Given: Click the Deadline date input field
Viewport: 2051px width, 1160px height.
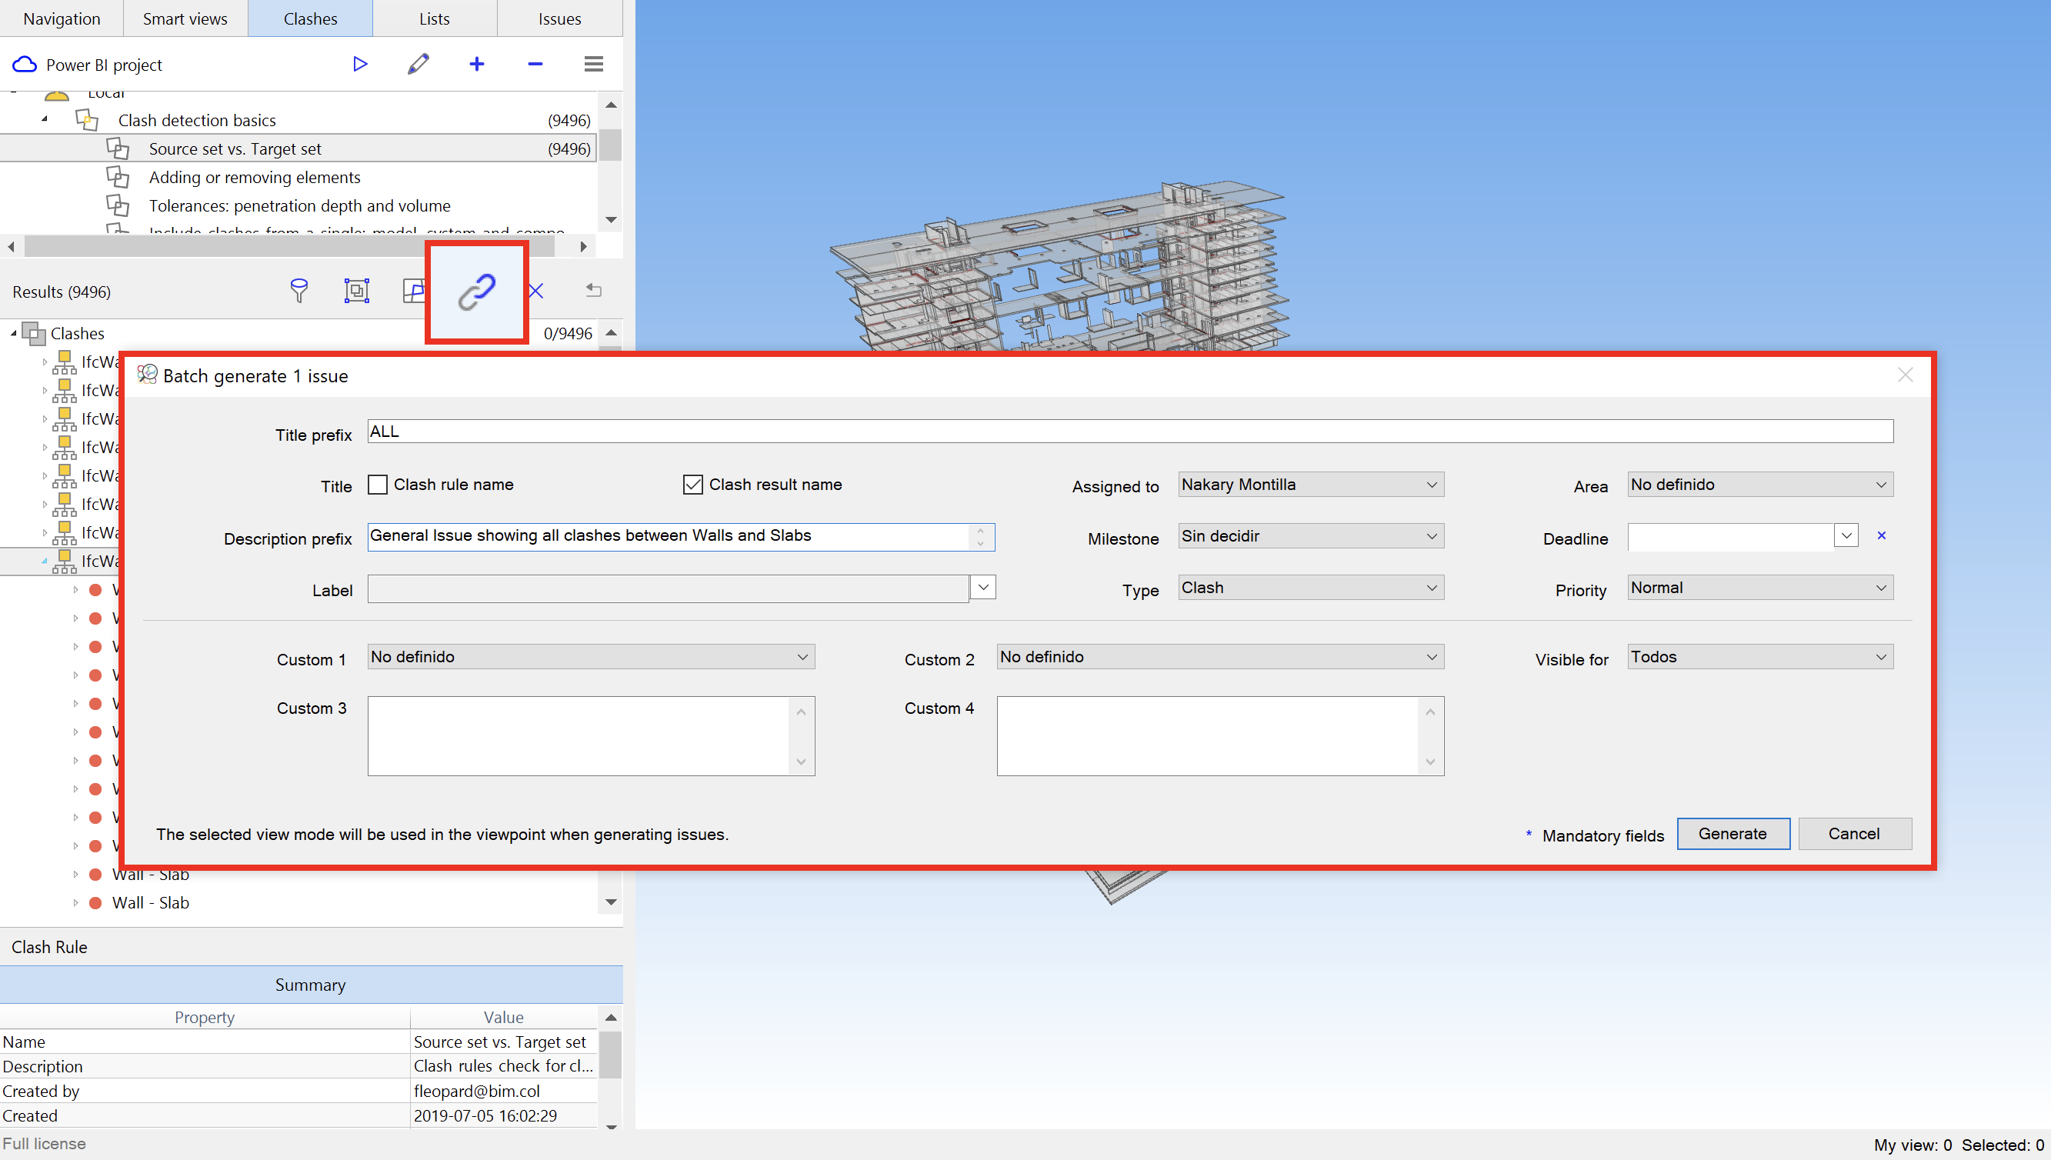Looking at the screenshot, I should coord(1731,536).
